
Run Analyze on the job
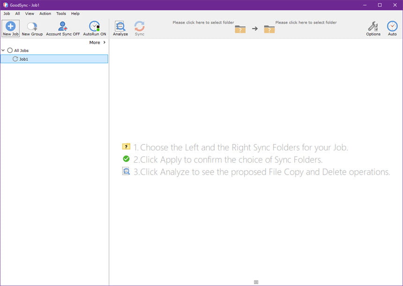coord(120,28)
